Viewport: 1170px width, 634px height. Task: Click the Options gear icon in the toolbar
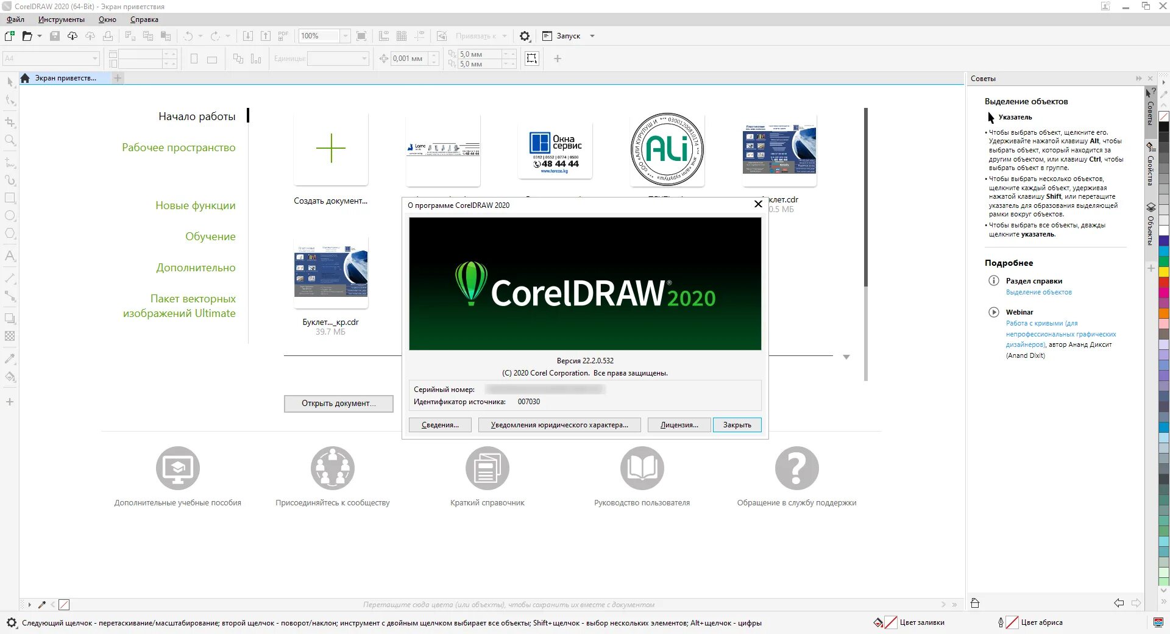(525, 36)
